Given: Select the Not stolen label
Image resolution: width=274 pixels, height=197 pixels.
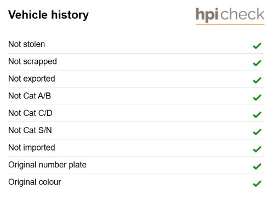Looking at the screenshot, I should [27, 44].
